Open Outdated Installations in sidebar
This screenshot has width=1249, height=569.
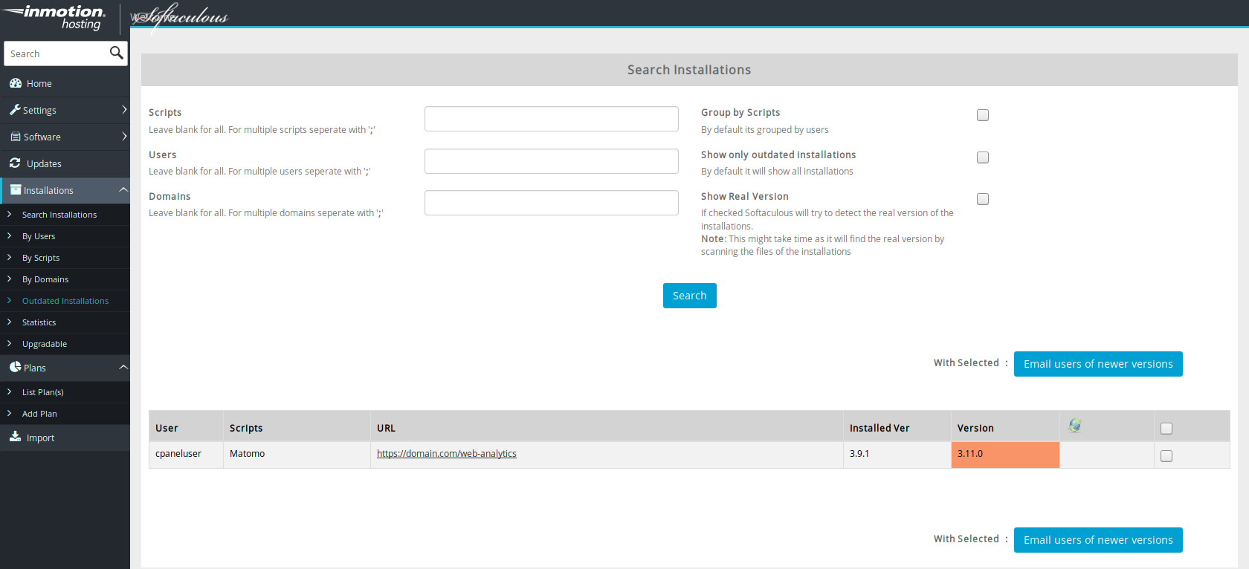coord(65,301)
